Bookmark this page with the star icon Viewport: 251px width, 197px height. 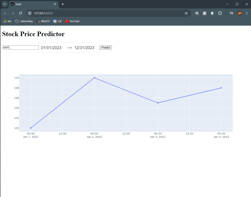[186, 13]
